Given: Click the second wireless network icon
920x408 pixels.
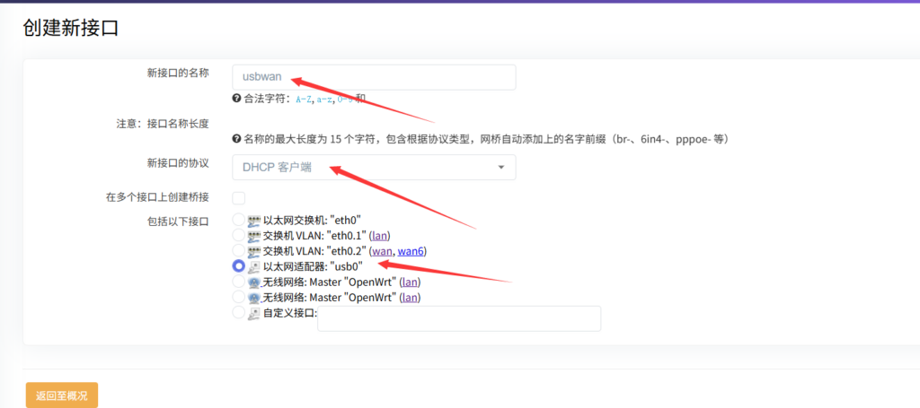Looking at the screenshot, I should click(253, 298).
